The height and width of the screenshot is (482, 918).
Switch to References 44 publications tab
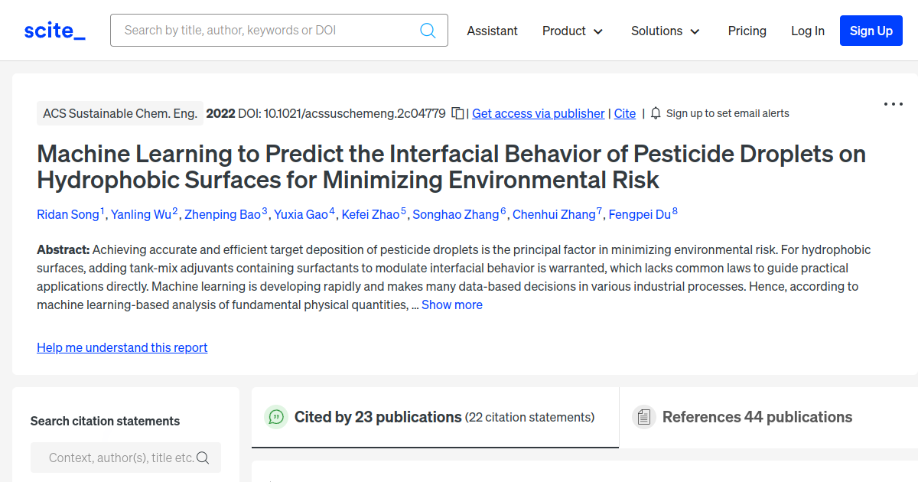tap(757, 417)
